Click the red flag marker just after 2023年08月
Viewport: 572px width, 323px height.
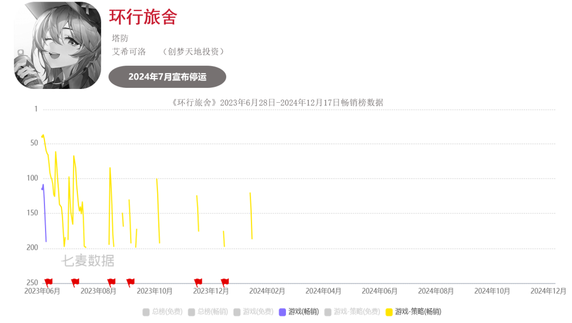click(x=111, y=282)
